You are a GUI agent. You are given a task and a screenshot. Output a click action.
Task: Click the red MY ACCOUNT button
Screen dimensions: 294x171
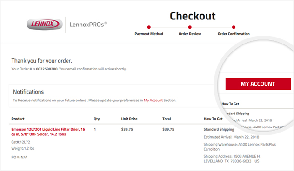coord(258,84)
